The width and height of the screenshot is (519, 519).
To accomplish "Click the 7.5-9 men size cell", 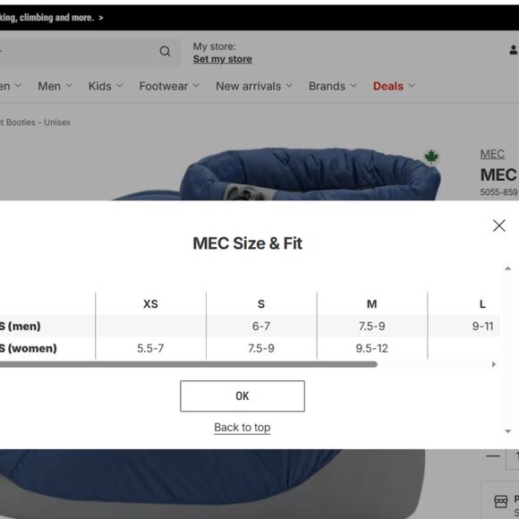I will pos(371,326).
